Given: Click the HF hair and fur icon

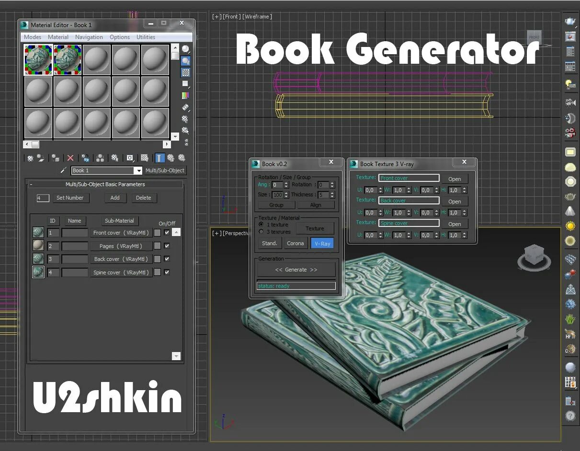Looking at the screenshot, I should [570, 334].
